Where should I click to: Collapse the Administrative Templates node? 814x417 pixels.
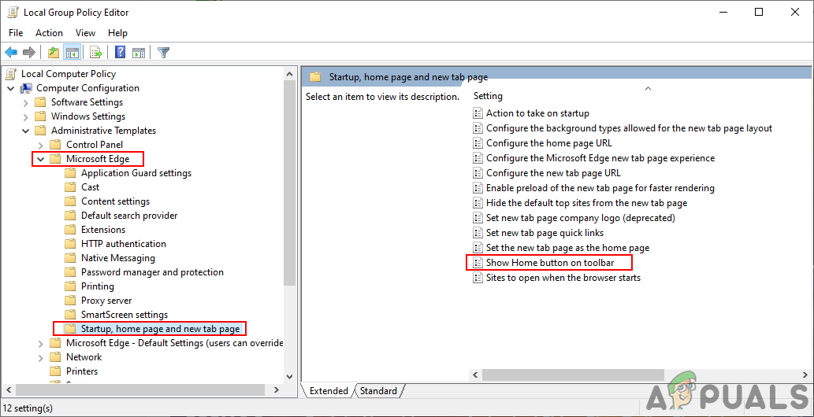(26, 131)
